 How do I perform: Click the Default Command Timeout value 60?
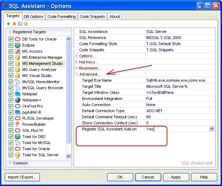[148, 117]
